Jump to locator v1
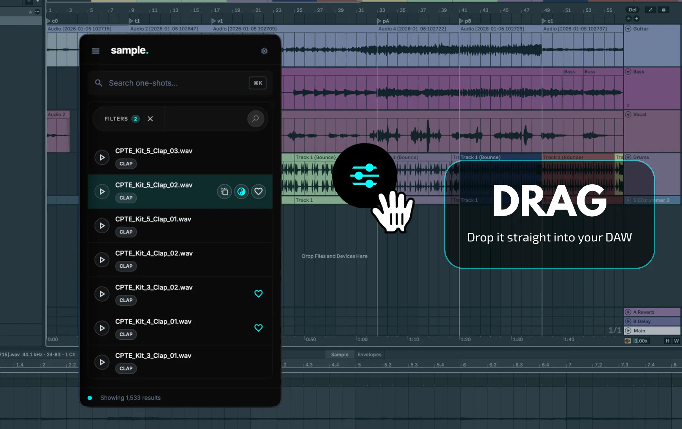The width and height of the screenshot is (682, 429). click(x=217, y=21)
